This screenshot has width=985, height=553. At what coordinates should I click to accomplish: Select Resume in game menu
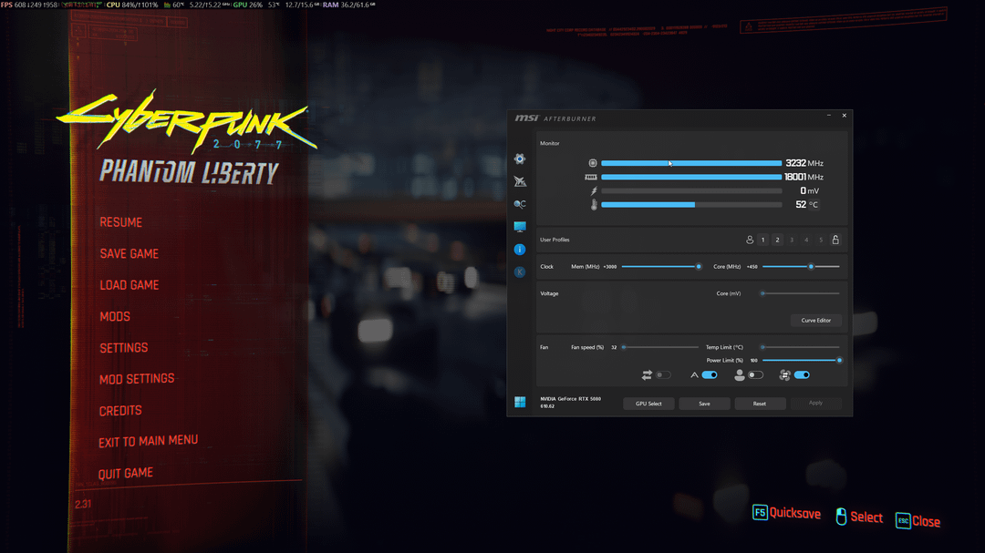tap(120, 222)
